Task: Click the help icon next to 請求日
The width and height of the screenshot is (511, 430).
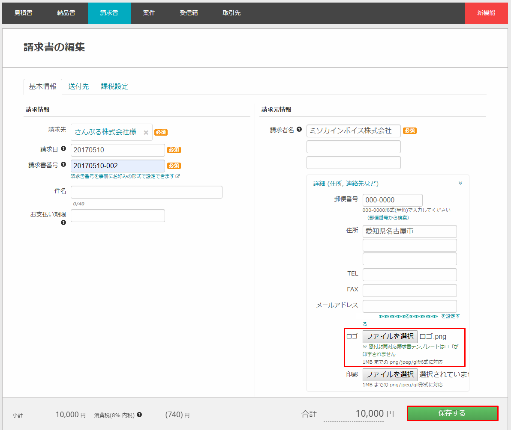Action: pos(63,148)
